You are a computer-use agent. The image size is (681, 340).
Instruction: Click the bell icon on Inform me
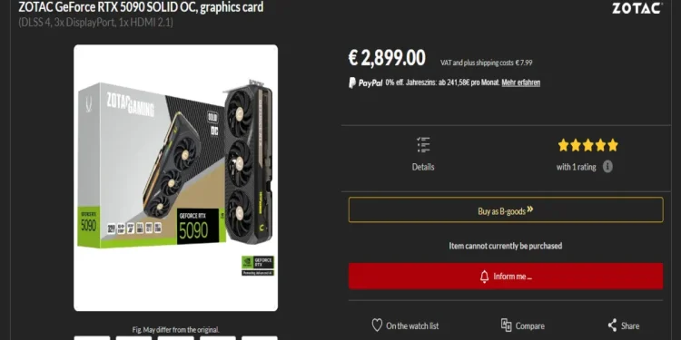point(484,277)
